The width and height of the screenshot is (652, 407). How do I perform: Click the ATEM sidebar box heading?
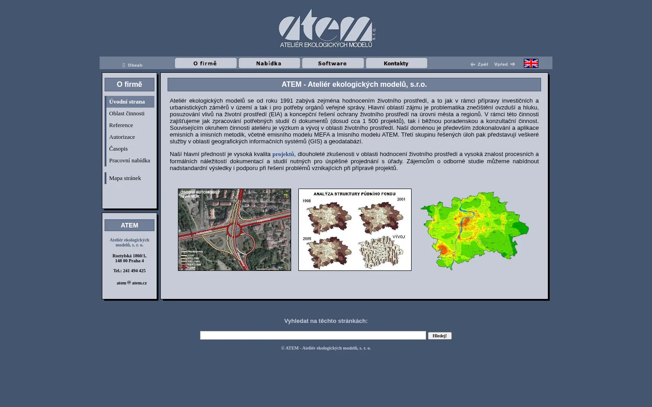[x=129, y=225]
